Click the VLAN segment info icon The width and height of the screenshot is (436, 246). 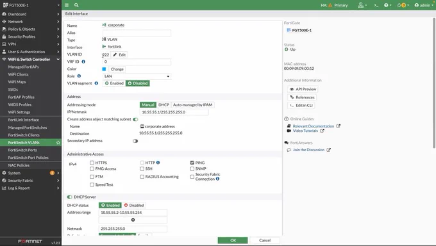pos(96,83)
